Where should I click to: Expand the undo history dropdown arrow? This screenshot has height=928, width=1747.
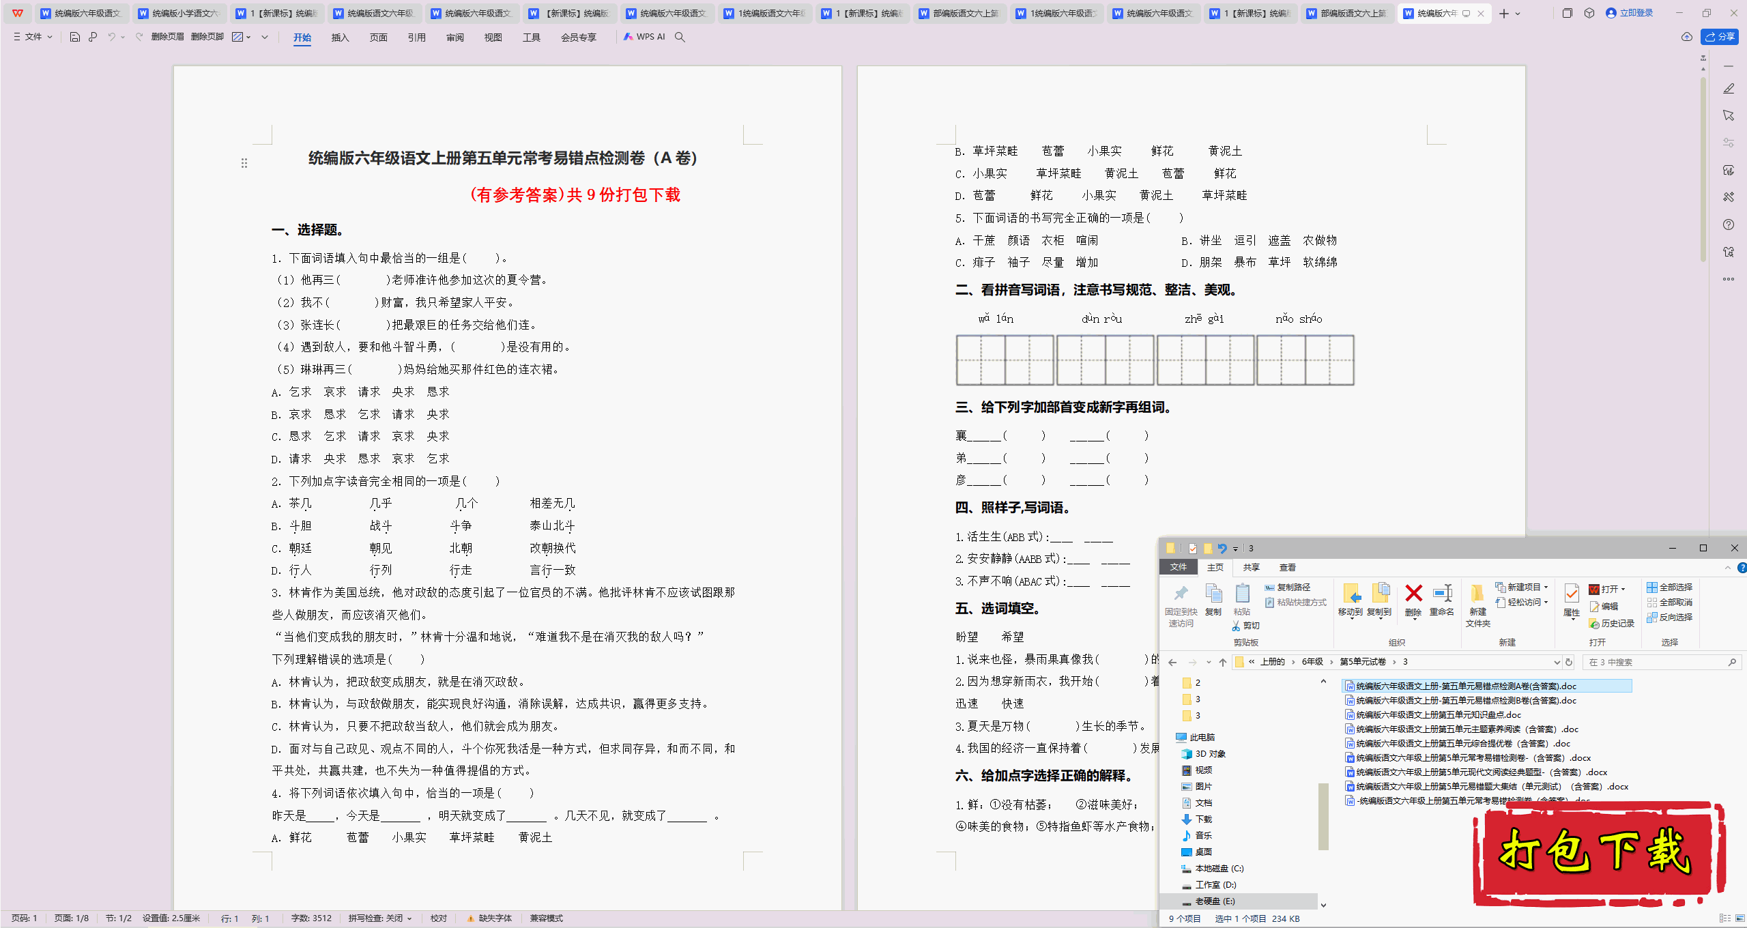123,37
